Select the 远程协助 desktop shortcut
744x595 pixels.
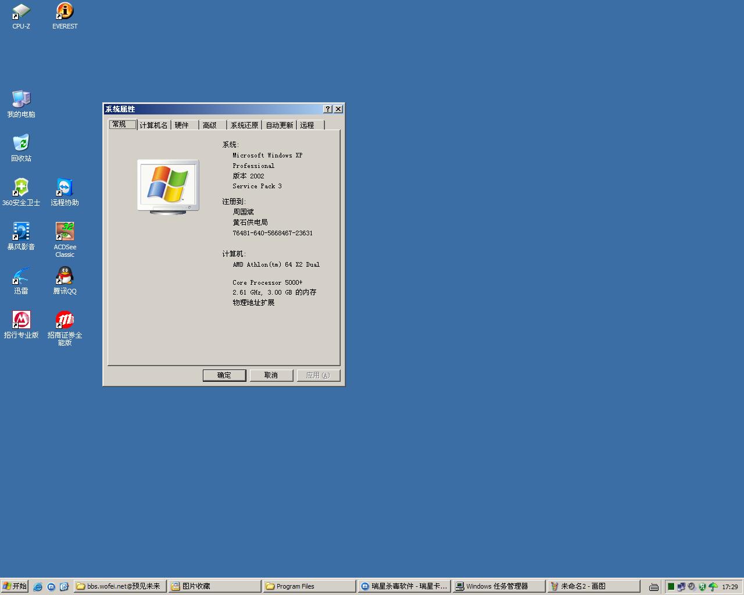point(65,192)
